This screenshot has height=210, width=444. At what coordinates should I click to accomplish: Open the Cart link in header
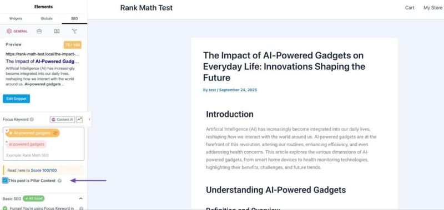pos(410,8)
